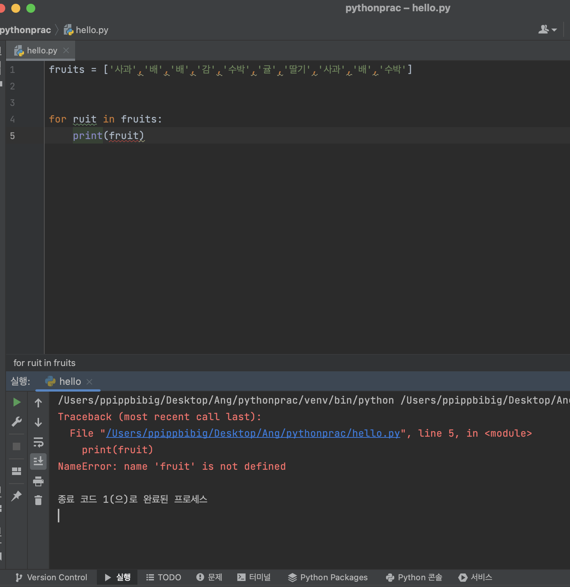The width and height of the screenshot is (570, 587).
Task: Open the TODO tool window
Action: [x=164, y=577]
